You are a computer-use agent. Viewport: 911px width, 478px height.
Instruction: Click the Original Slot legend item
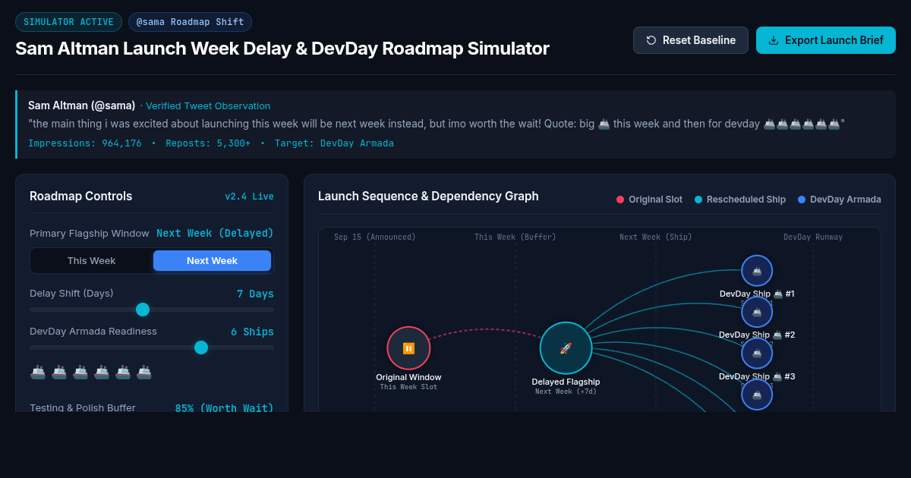[649, 200]
